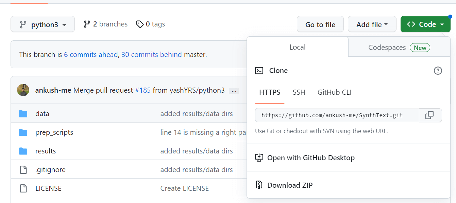Click the clone URL text field
Viewport: 456px width, 203px height.
337,115
